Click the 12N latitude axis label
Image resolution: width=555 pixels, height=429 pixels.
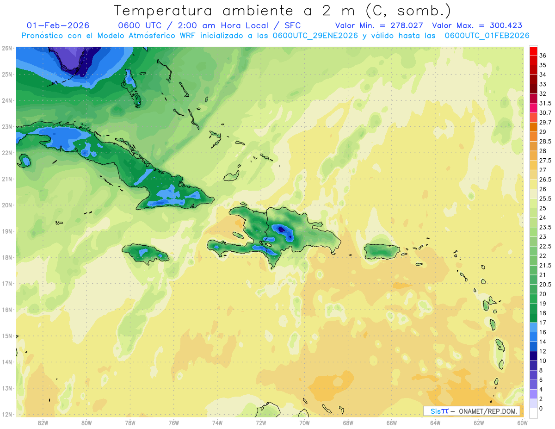click(7, 414)
